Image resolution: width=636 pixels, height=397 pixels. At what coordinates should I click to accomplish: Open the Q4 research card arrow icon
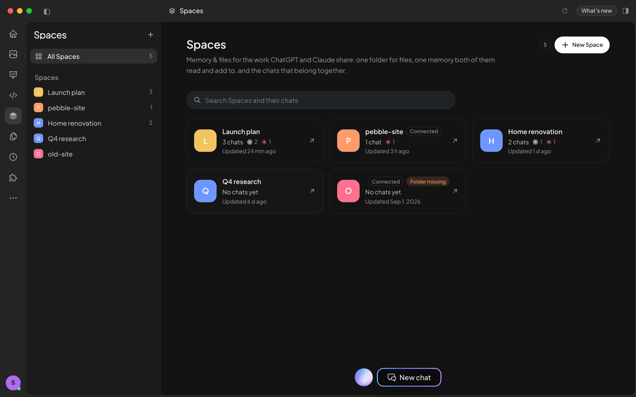click(312, 191)
